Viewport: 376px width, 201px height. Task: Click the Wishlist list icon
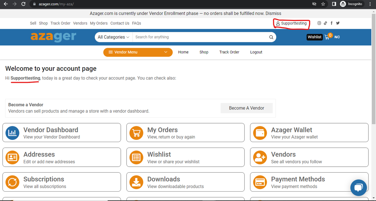(136, 157)
